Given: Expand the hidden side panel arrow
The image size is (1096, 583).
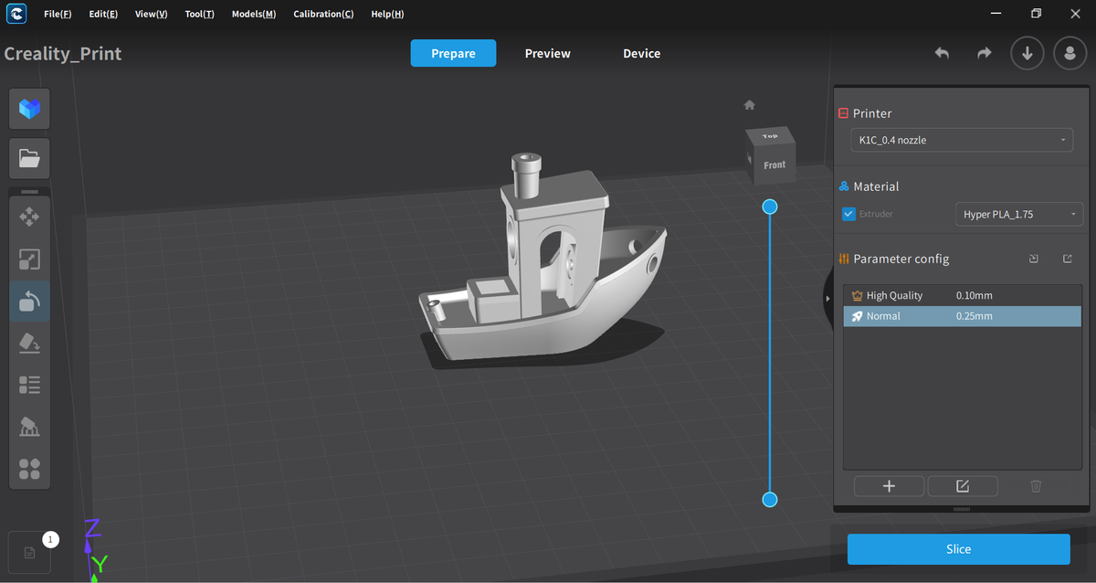Looking at the screenshot, I should [827, 299].
